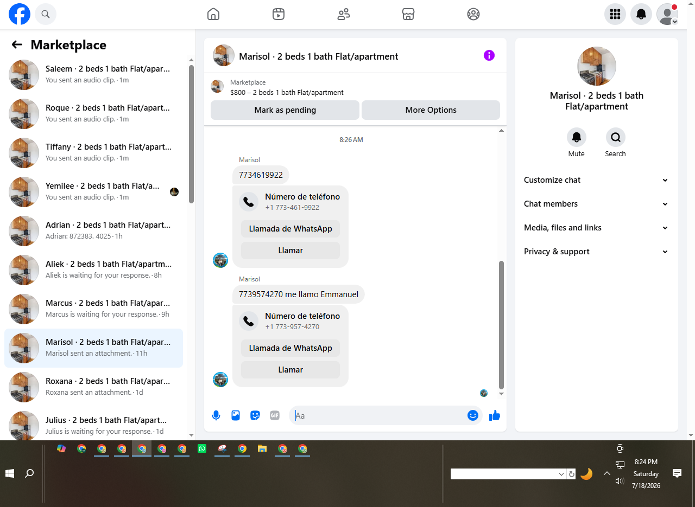Screen dimensions: 695x507
Task: Open Windows taskbar search
Action: (29, 473)
